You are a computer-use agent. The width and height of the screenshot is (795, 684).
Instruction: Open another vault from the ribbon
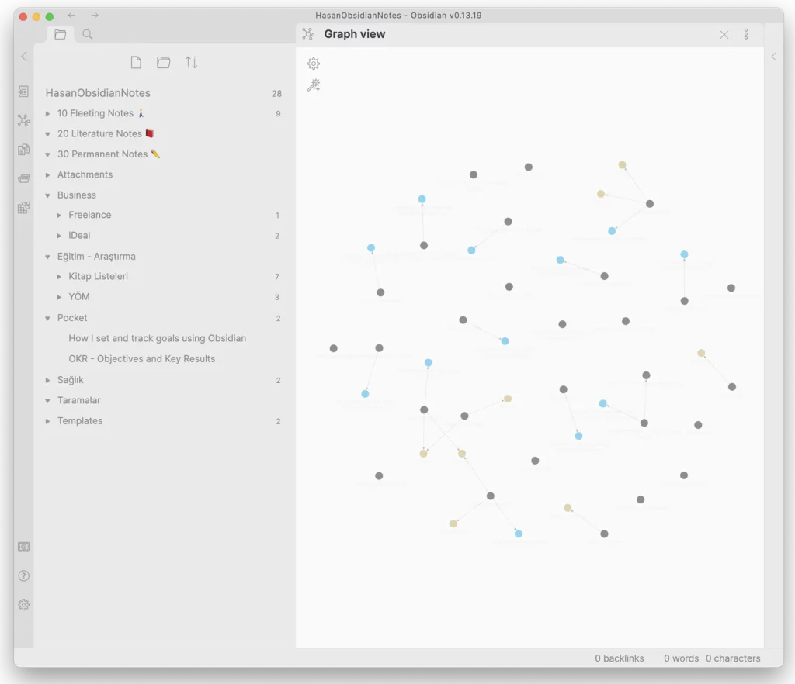(x=24, y=547)
